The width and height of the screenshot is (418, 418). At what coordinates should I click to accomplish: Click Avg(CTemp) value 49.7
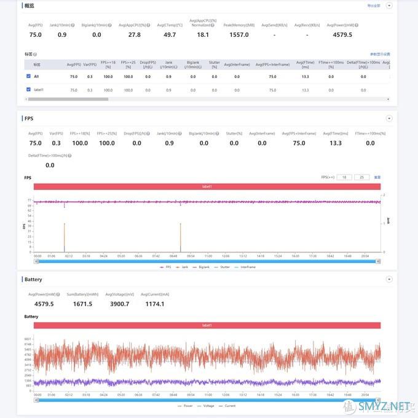pyautogui.click(x=170, y=34)
